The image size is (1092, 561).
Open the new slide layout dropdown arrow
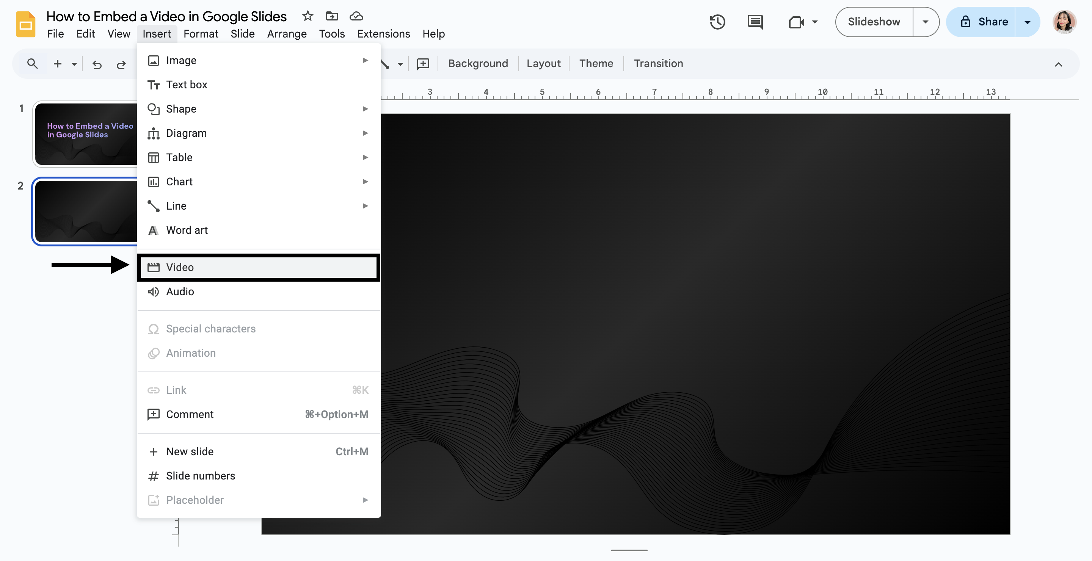click(x=74, y=64)
